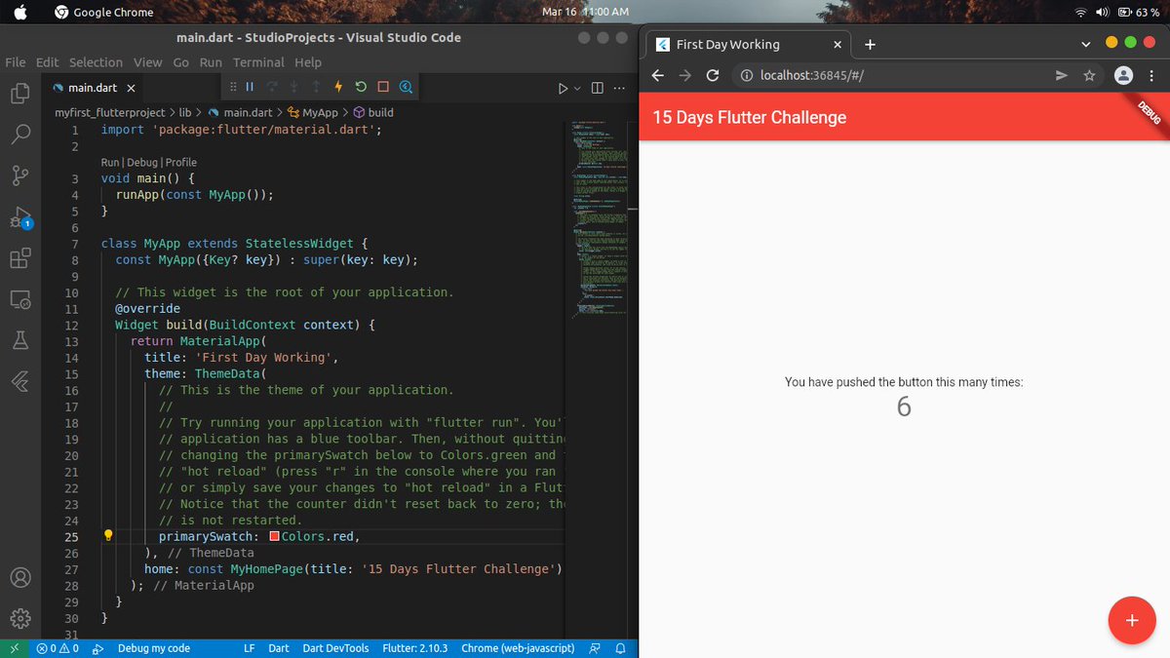This screenshot has width=1170, height=658.
Task: Restart the debug session
Action: click(x=362, y=87)
